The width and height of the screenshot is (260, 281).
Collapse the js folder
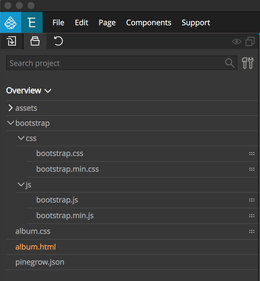pos(21,184)
